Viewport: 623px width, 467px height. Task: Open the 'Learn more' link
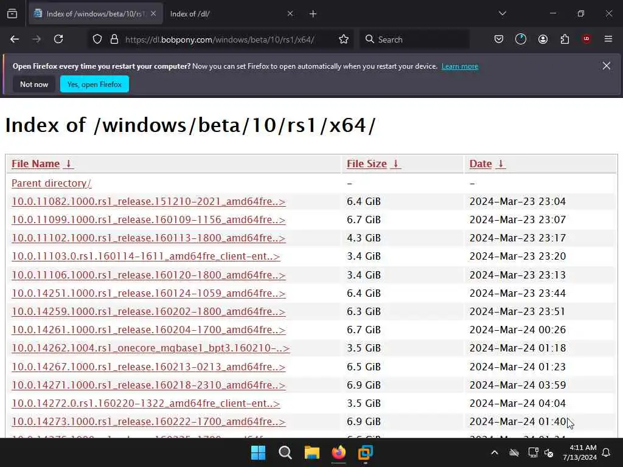(460, 66)
